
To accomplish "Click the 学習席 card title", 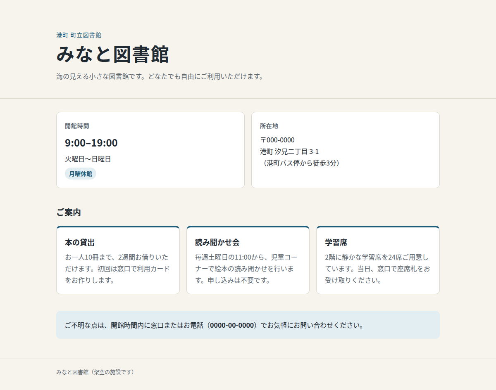I will click(x=336, y=242).
